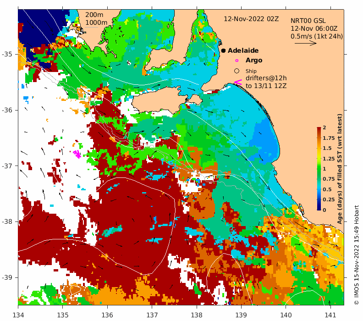Click the colorbar at dark blue value 0

[x=319, y=209]
